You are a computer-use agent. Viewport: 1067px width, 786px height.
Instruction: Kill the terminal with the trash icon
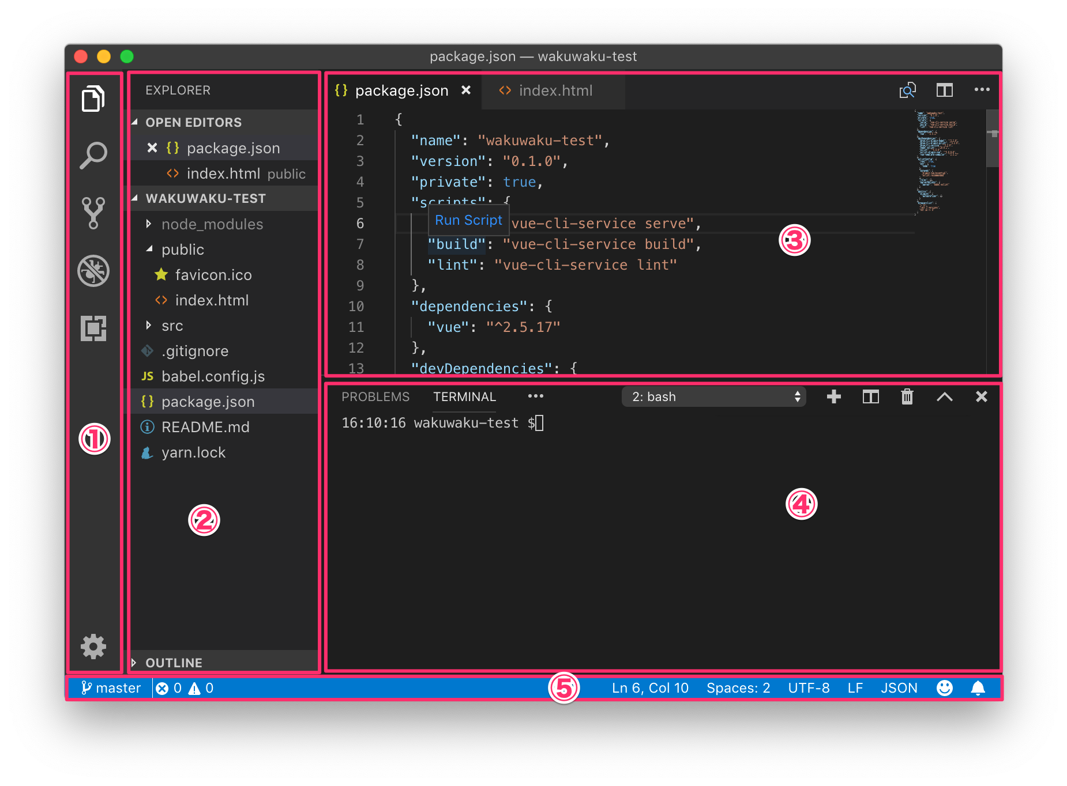click(x=907, y=396)
